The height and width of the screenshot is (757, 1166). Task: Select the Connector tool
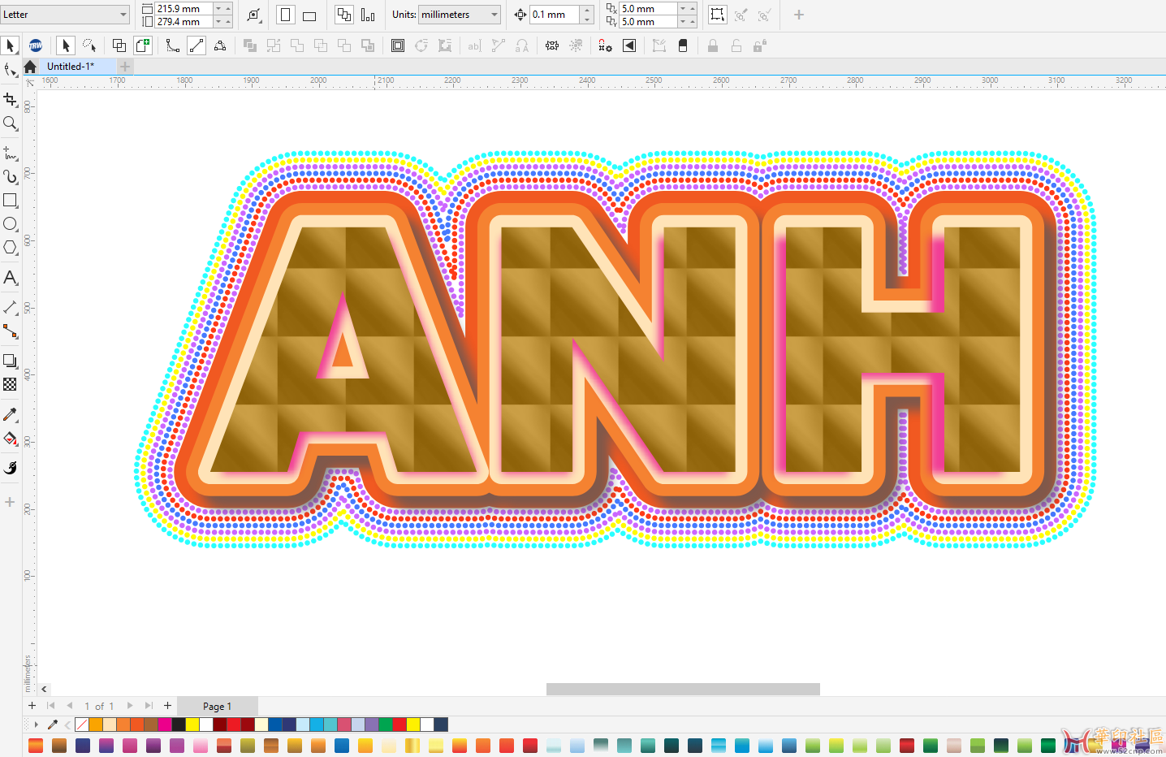point(10,331)
